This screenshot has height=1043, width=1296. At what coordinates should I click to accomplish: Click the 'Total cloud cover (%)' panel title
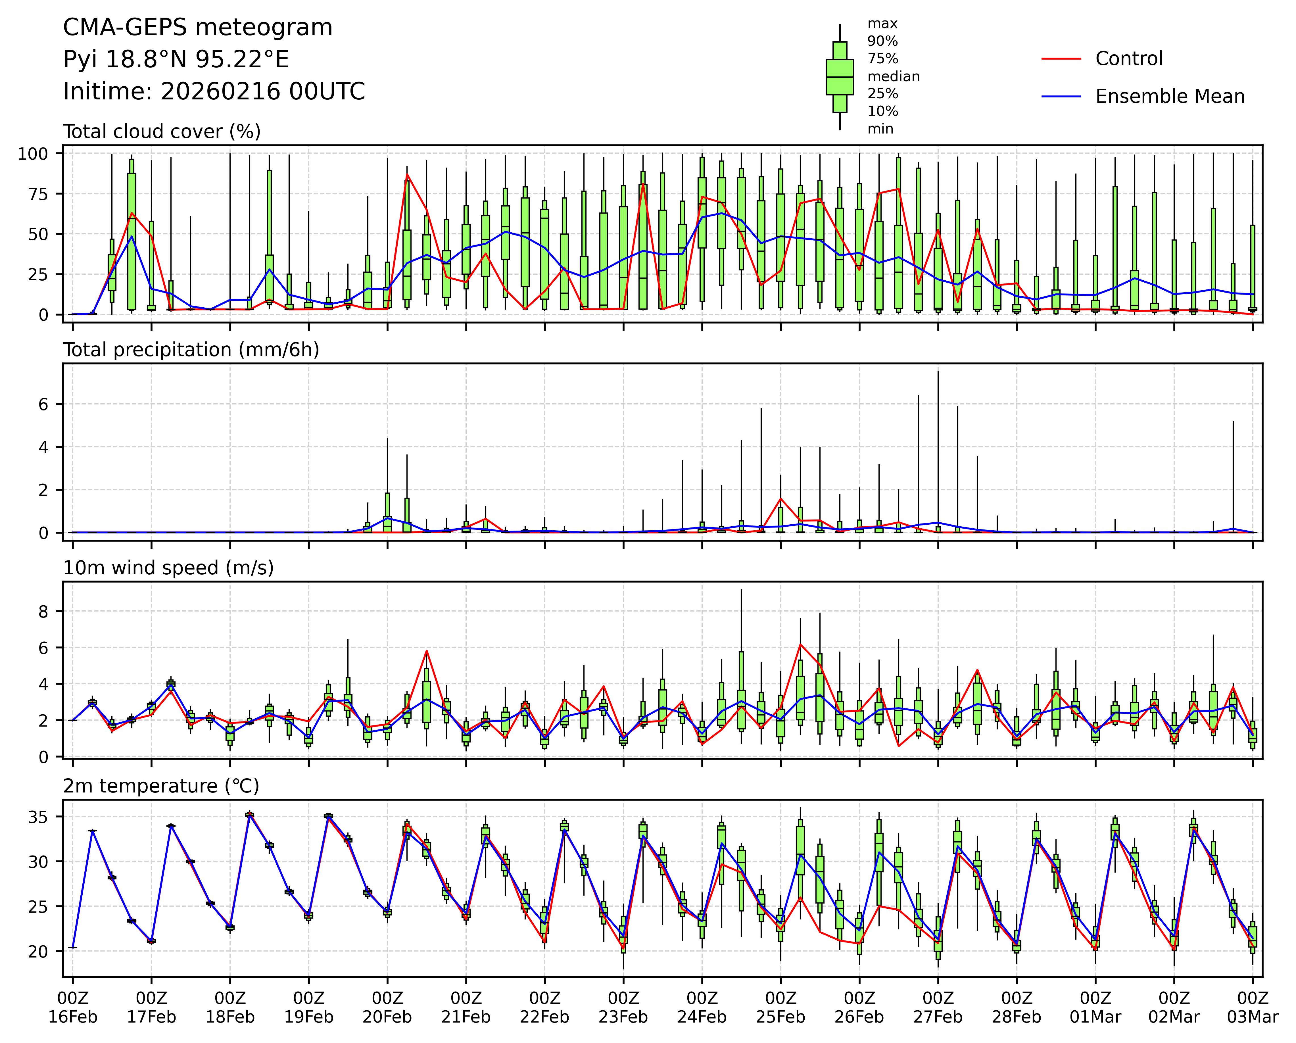[162, 132]
